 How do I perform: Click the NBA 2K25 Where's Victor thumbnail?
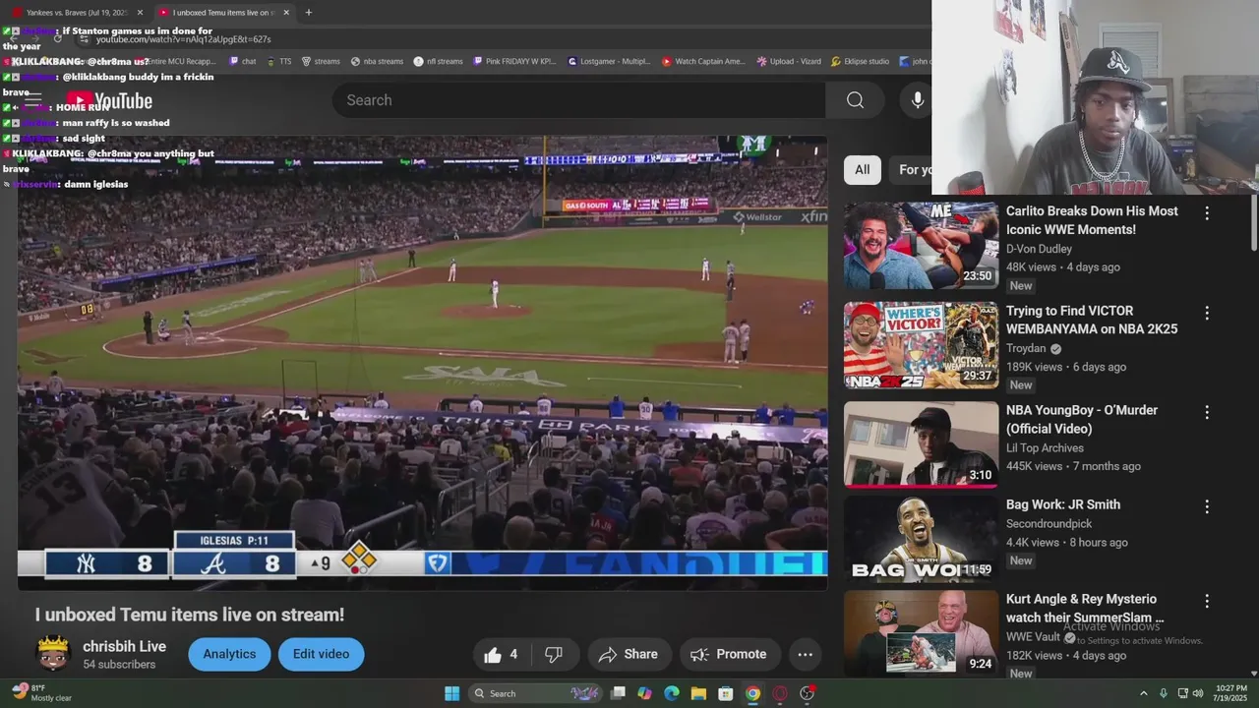point(921,345)
